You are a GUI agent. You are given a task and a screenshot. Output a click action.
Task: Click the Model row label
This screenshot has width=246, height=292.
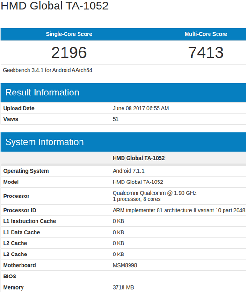pos(11,182)
